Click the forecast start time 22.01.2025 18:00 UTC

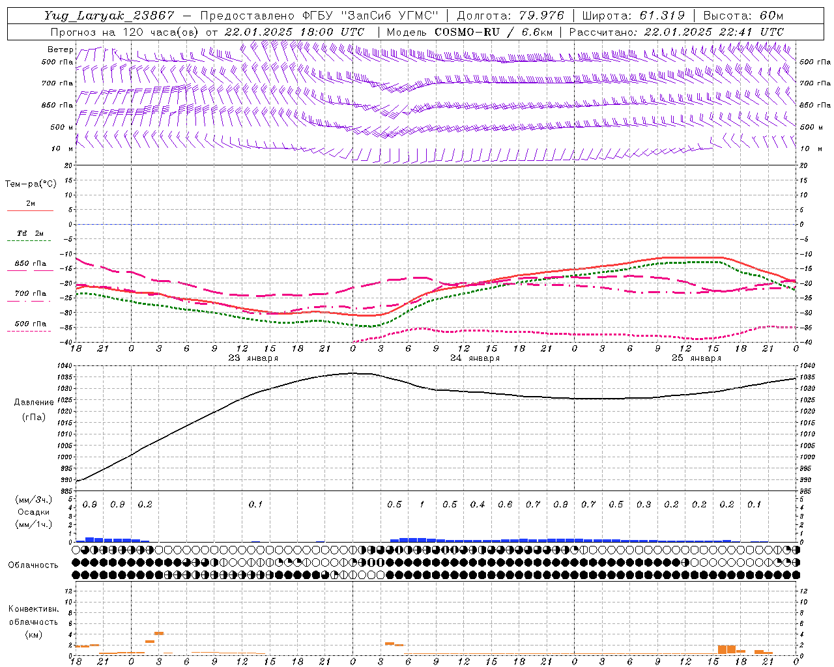[295, 32]
